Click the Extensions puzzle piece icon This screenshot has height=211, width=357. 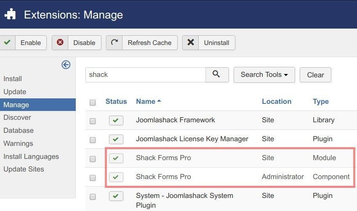point(10,14)
